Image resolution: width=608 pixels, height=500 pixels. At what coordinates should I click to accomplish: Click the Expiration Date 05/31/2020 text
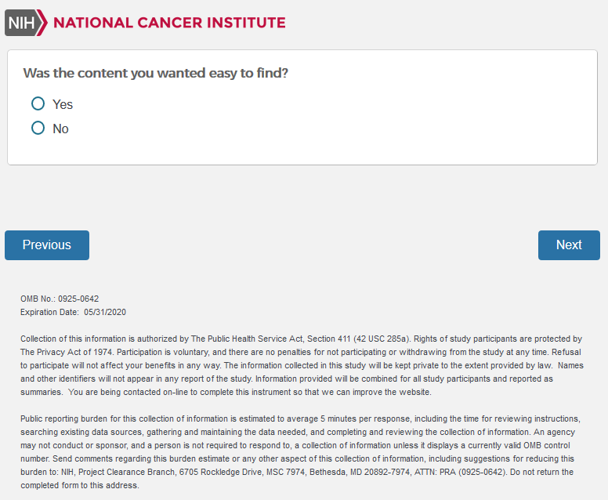click(73, 312)
